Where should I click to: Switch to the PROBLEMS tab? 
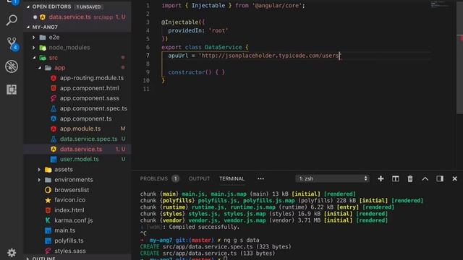(x=153, y=178)
